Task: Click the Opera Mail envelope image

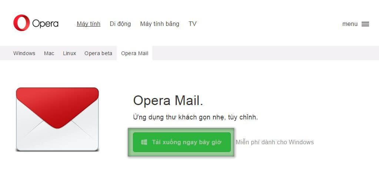Action: point(57,119)
